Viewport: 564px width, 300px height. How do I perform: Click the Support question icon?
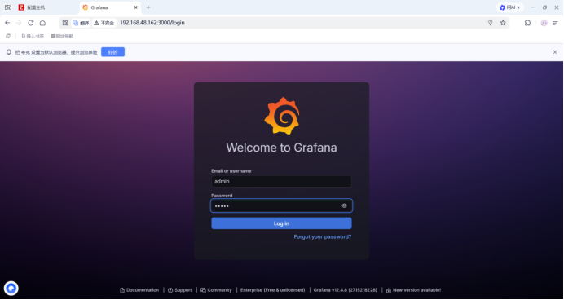[x=170, y=290]
